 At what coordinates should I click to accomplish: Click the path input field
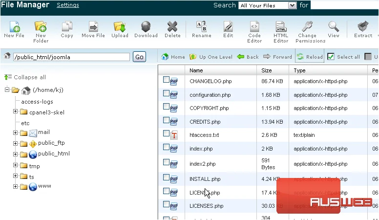coord(71,57)
